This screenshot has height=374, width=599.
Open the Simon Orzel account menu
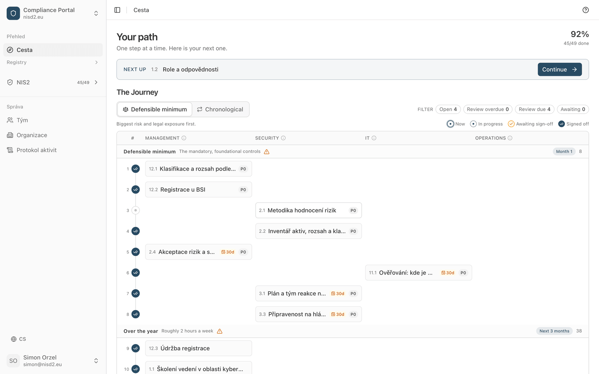click(x=53, y=361)
